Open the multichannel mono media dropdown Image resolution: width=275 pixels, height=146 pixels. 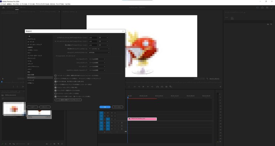point(97,70)
